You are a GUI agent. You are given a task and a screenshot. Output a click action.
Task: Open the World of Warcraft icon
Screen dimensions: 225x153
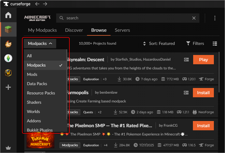pos(8,73)
